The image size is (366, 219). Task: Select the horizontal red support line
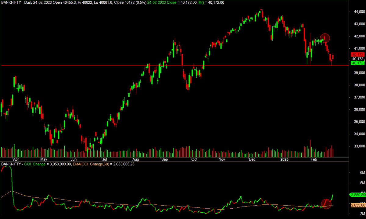coord(174,65)
